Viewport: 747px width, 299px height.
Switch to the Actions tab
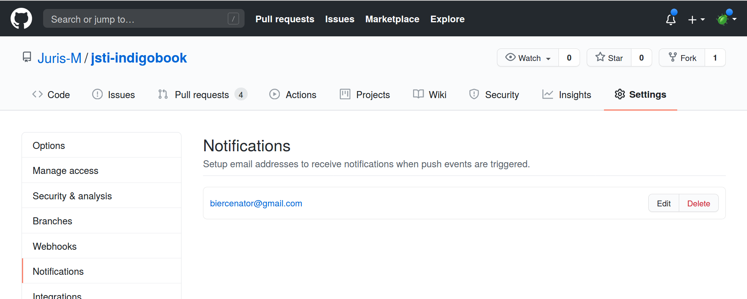(293, 95)
